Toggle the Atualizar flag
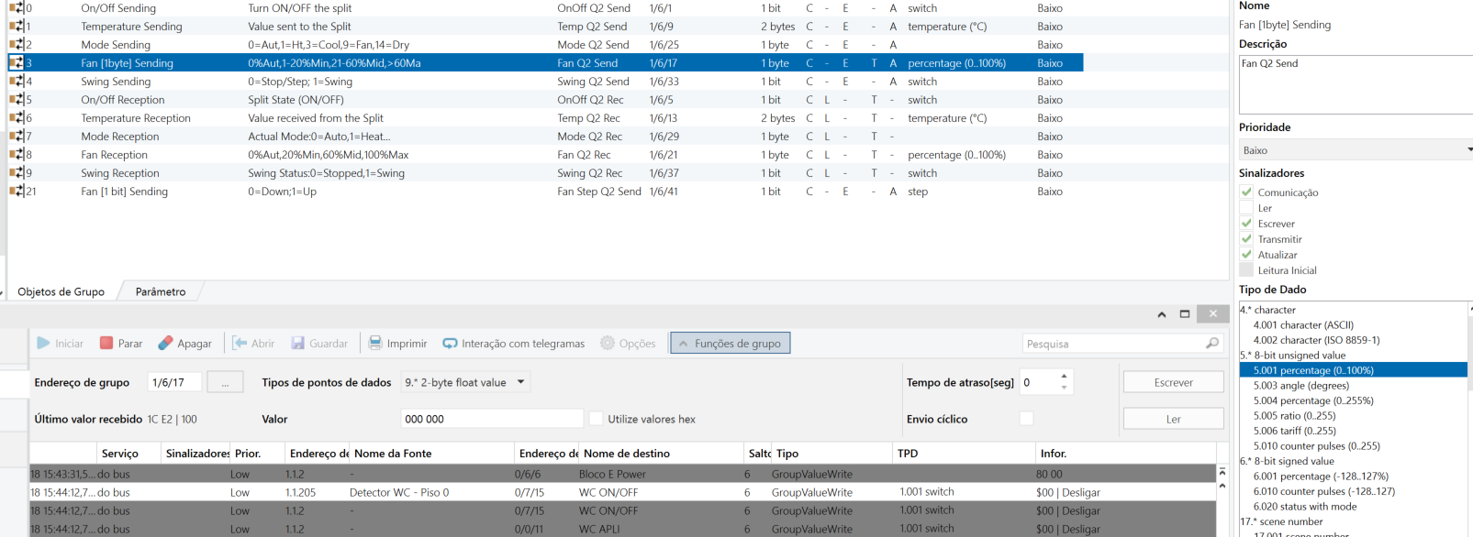This screenshot has width=1473, height=537. 1246,255
